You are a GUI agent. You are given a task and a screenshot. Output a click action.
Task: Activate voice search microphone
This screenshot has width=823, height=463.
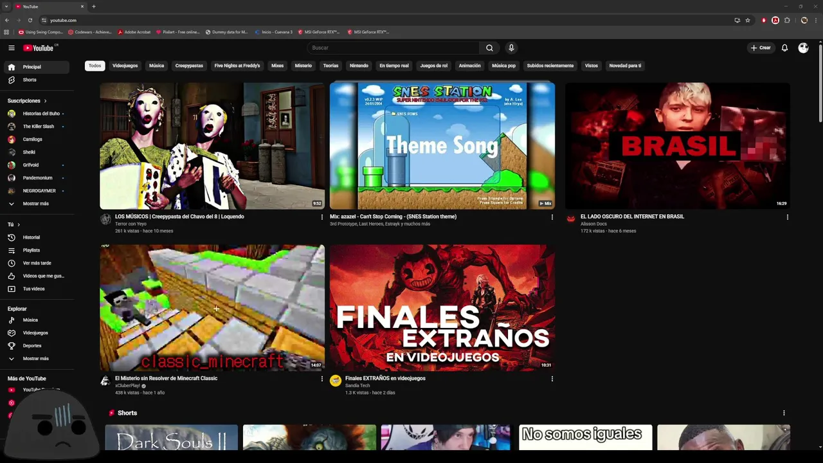pos(511,48)
